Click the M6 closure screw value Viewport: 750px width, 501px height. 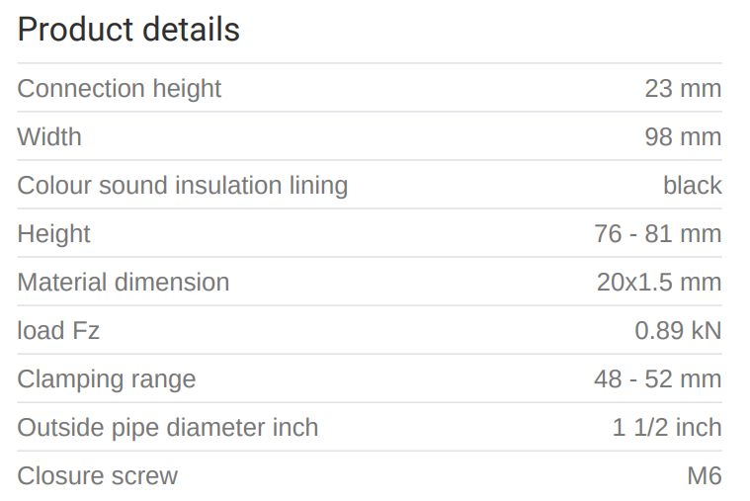pyautogui.click(x=705, y=475)
